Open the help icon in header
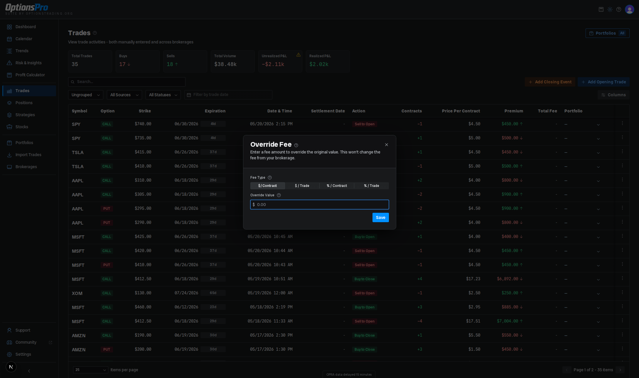The width and height of the screenshot is (639, 378). [619, 9]
